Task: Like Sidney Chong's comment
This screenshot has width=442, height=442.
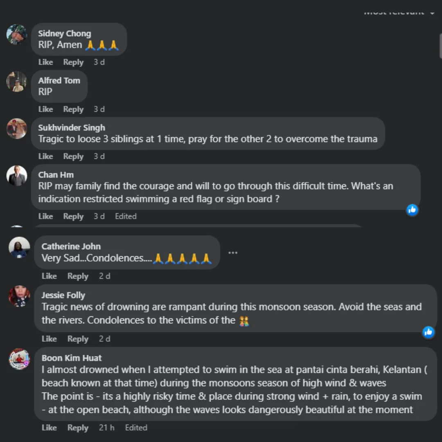Action: (x=45, y=62)
